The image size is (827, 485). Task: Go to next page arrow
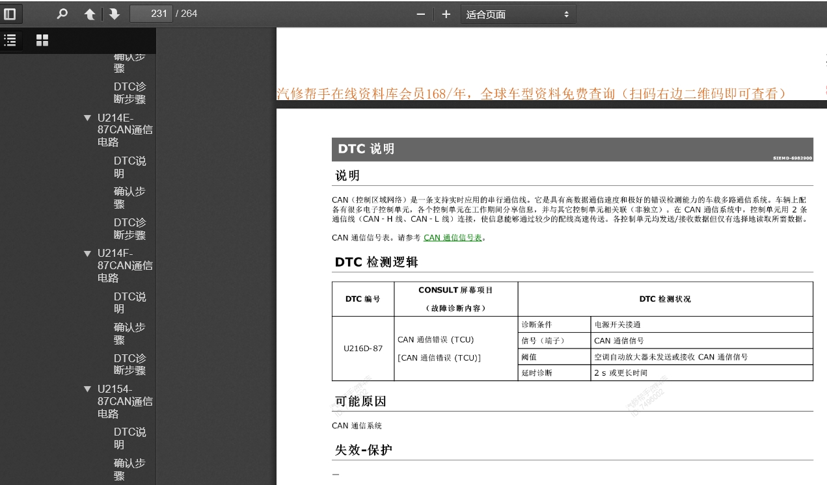[115, 14]
